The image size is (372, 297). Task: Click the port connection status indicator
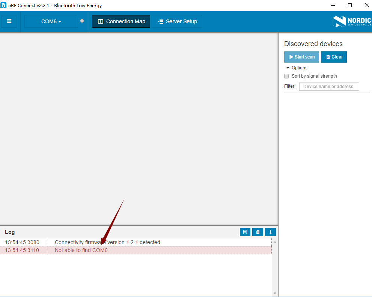[x=82, y=21]
